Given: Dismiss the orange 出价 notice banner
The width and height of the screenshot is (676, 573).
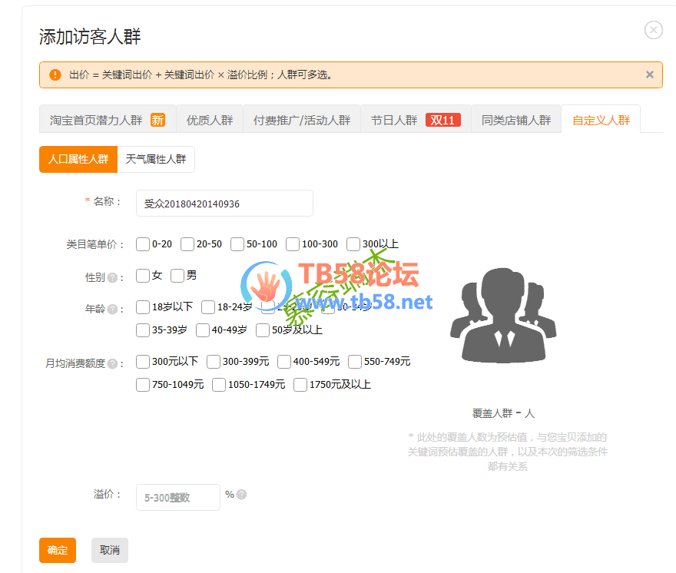Looking at the screenshot, I should point(649,75).
